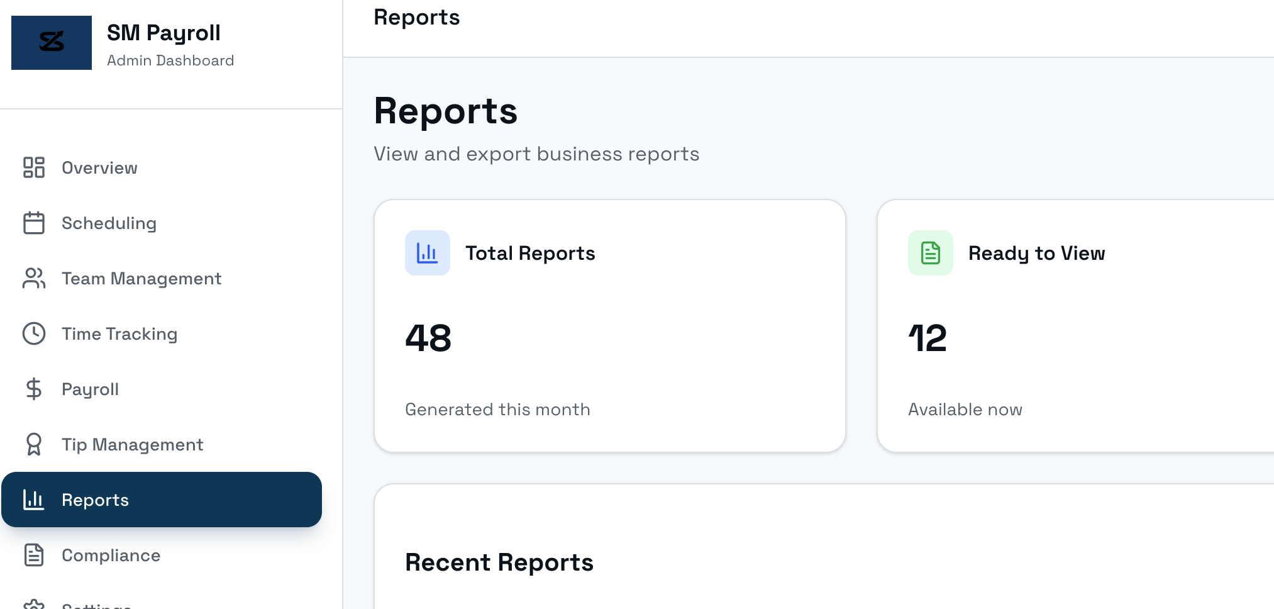Open the SM Payroll logo
The height and width of the screenshot is (609, 1274).
(52, 43)
